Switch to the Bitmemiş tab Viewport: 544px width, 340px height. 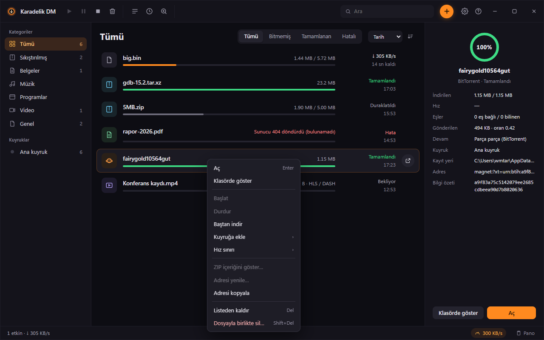pyautogui.click(x=280, y=37)
